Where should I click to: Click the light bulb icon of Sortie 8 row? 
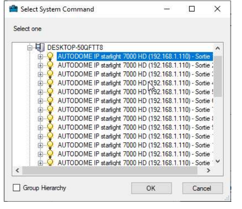[50, 119]
